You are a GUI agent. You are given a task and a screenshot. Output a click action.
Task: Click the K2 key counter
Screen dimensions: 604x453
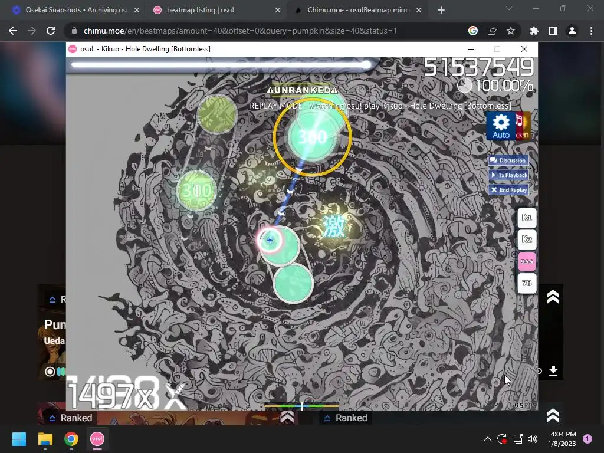coord(527,239)
